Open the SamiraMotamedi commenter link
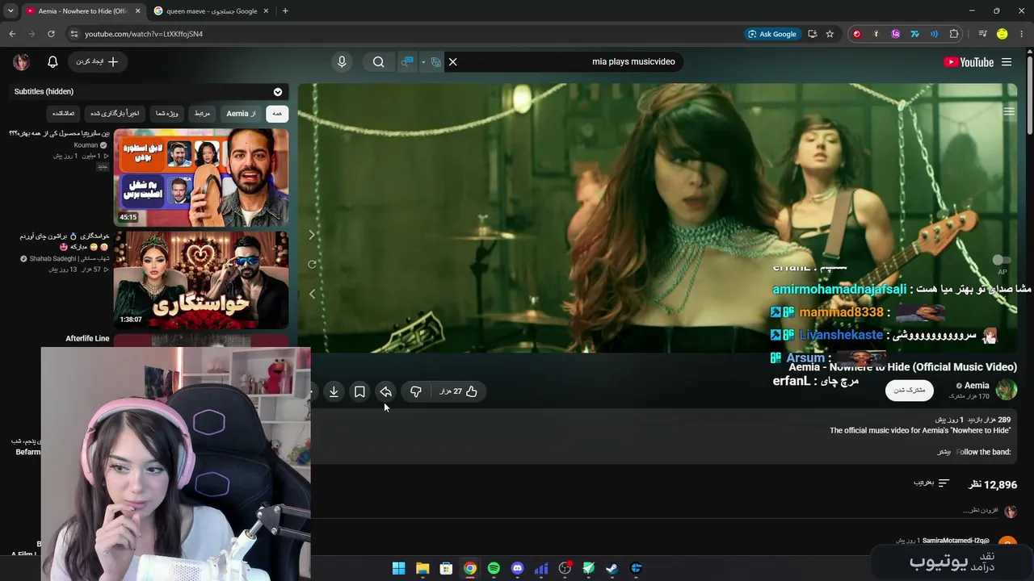The height and width of the screenshot is (581, 1034). 956,540
